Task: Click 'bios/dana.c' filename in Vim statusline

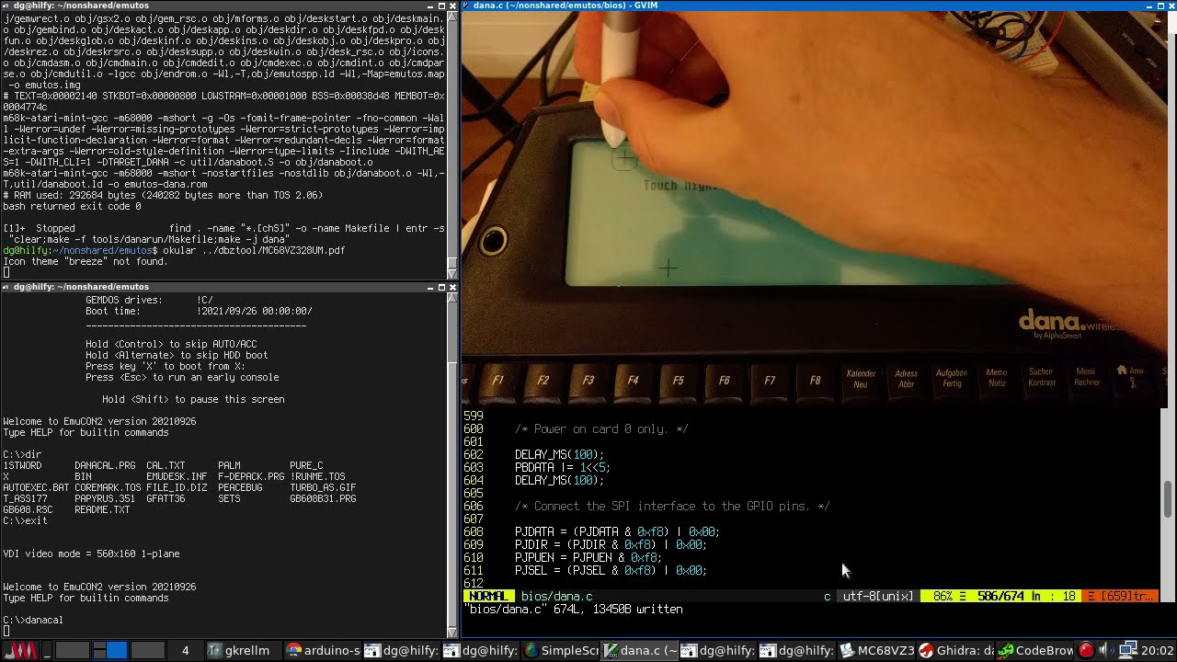Action: (556, 596)
